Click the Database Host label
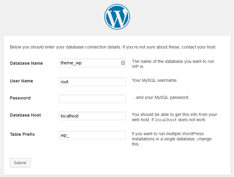 [x=25, y=115]
